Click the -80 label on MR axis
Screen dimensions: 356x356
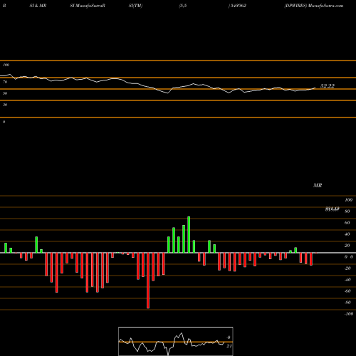[x=347, y=303]
